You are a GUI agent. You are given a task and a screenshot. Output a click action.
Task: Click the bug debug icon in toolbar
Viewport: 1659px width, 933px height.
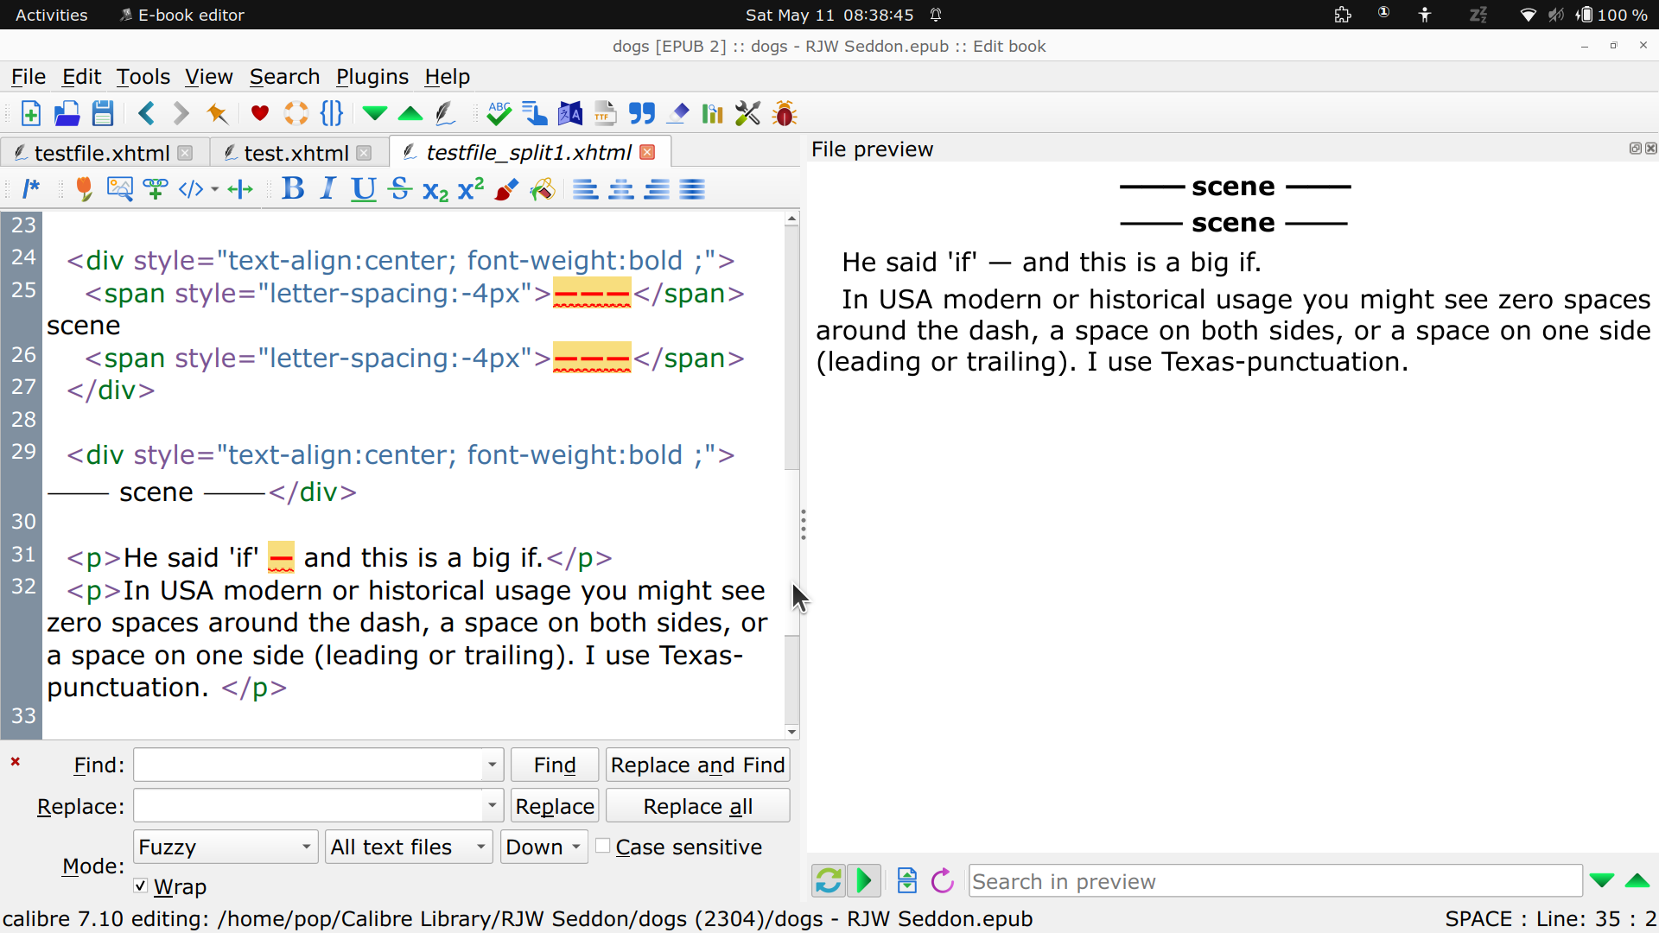(x=785, y=113)
